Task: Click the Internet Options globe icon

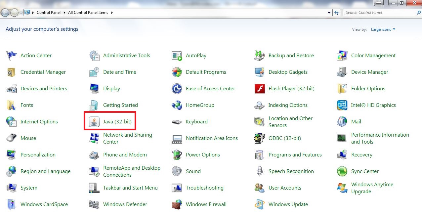Action: coord(12,122)
